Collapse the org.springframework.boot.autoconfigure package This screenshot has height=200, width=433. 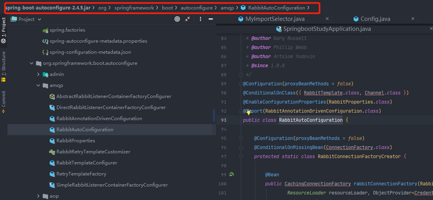[32, 63]
